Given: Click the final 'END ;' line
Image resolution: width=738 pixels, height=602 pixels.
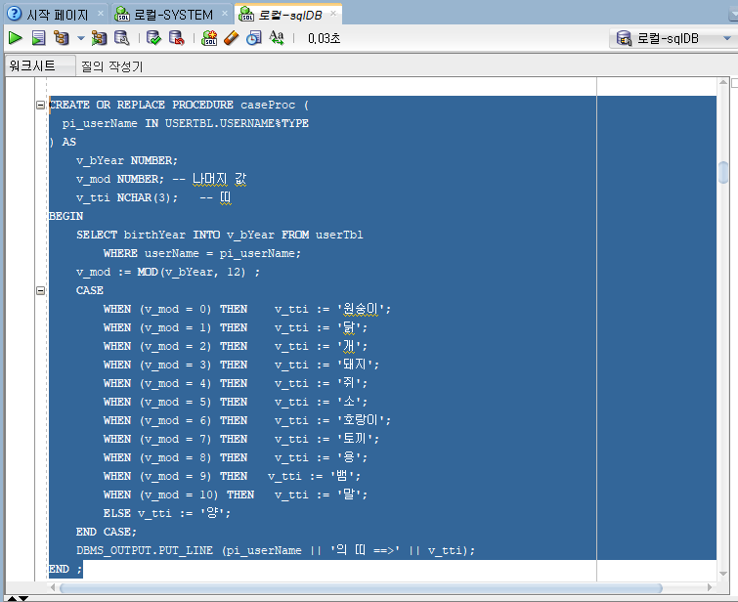Looking at the screenshot, I should 65,569.
